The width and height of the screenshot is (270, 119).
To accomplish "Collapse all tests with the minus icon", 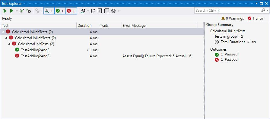I will (x=106, y=11).
